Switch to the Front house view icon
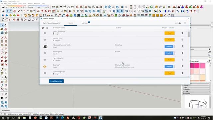Image resolution: width=213 pixels, height=120 pixels. 61,7
